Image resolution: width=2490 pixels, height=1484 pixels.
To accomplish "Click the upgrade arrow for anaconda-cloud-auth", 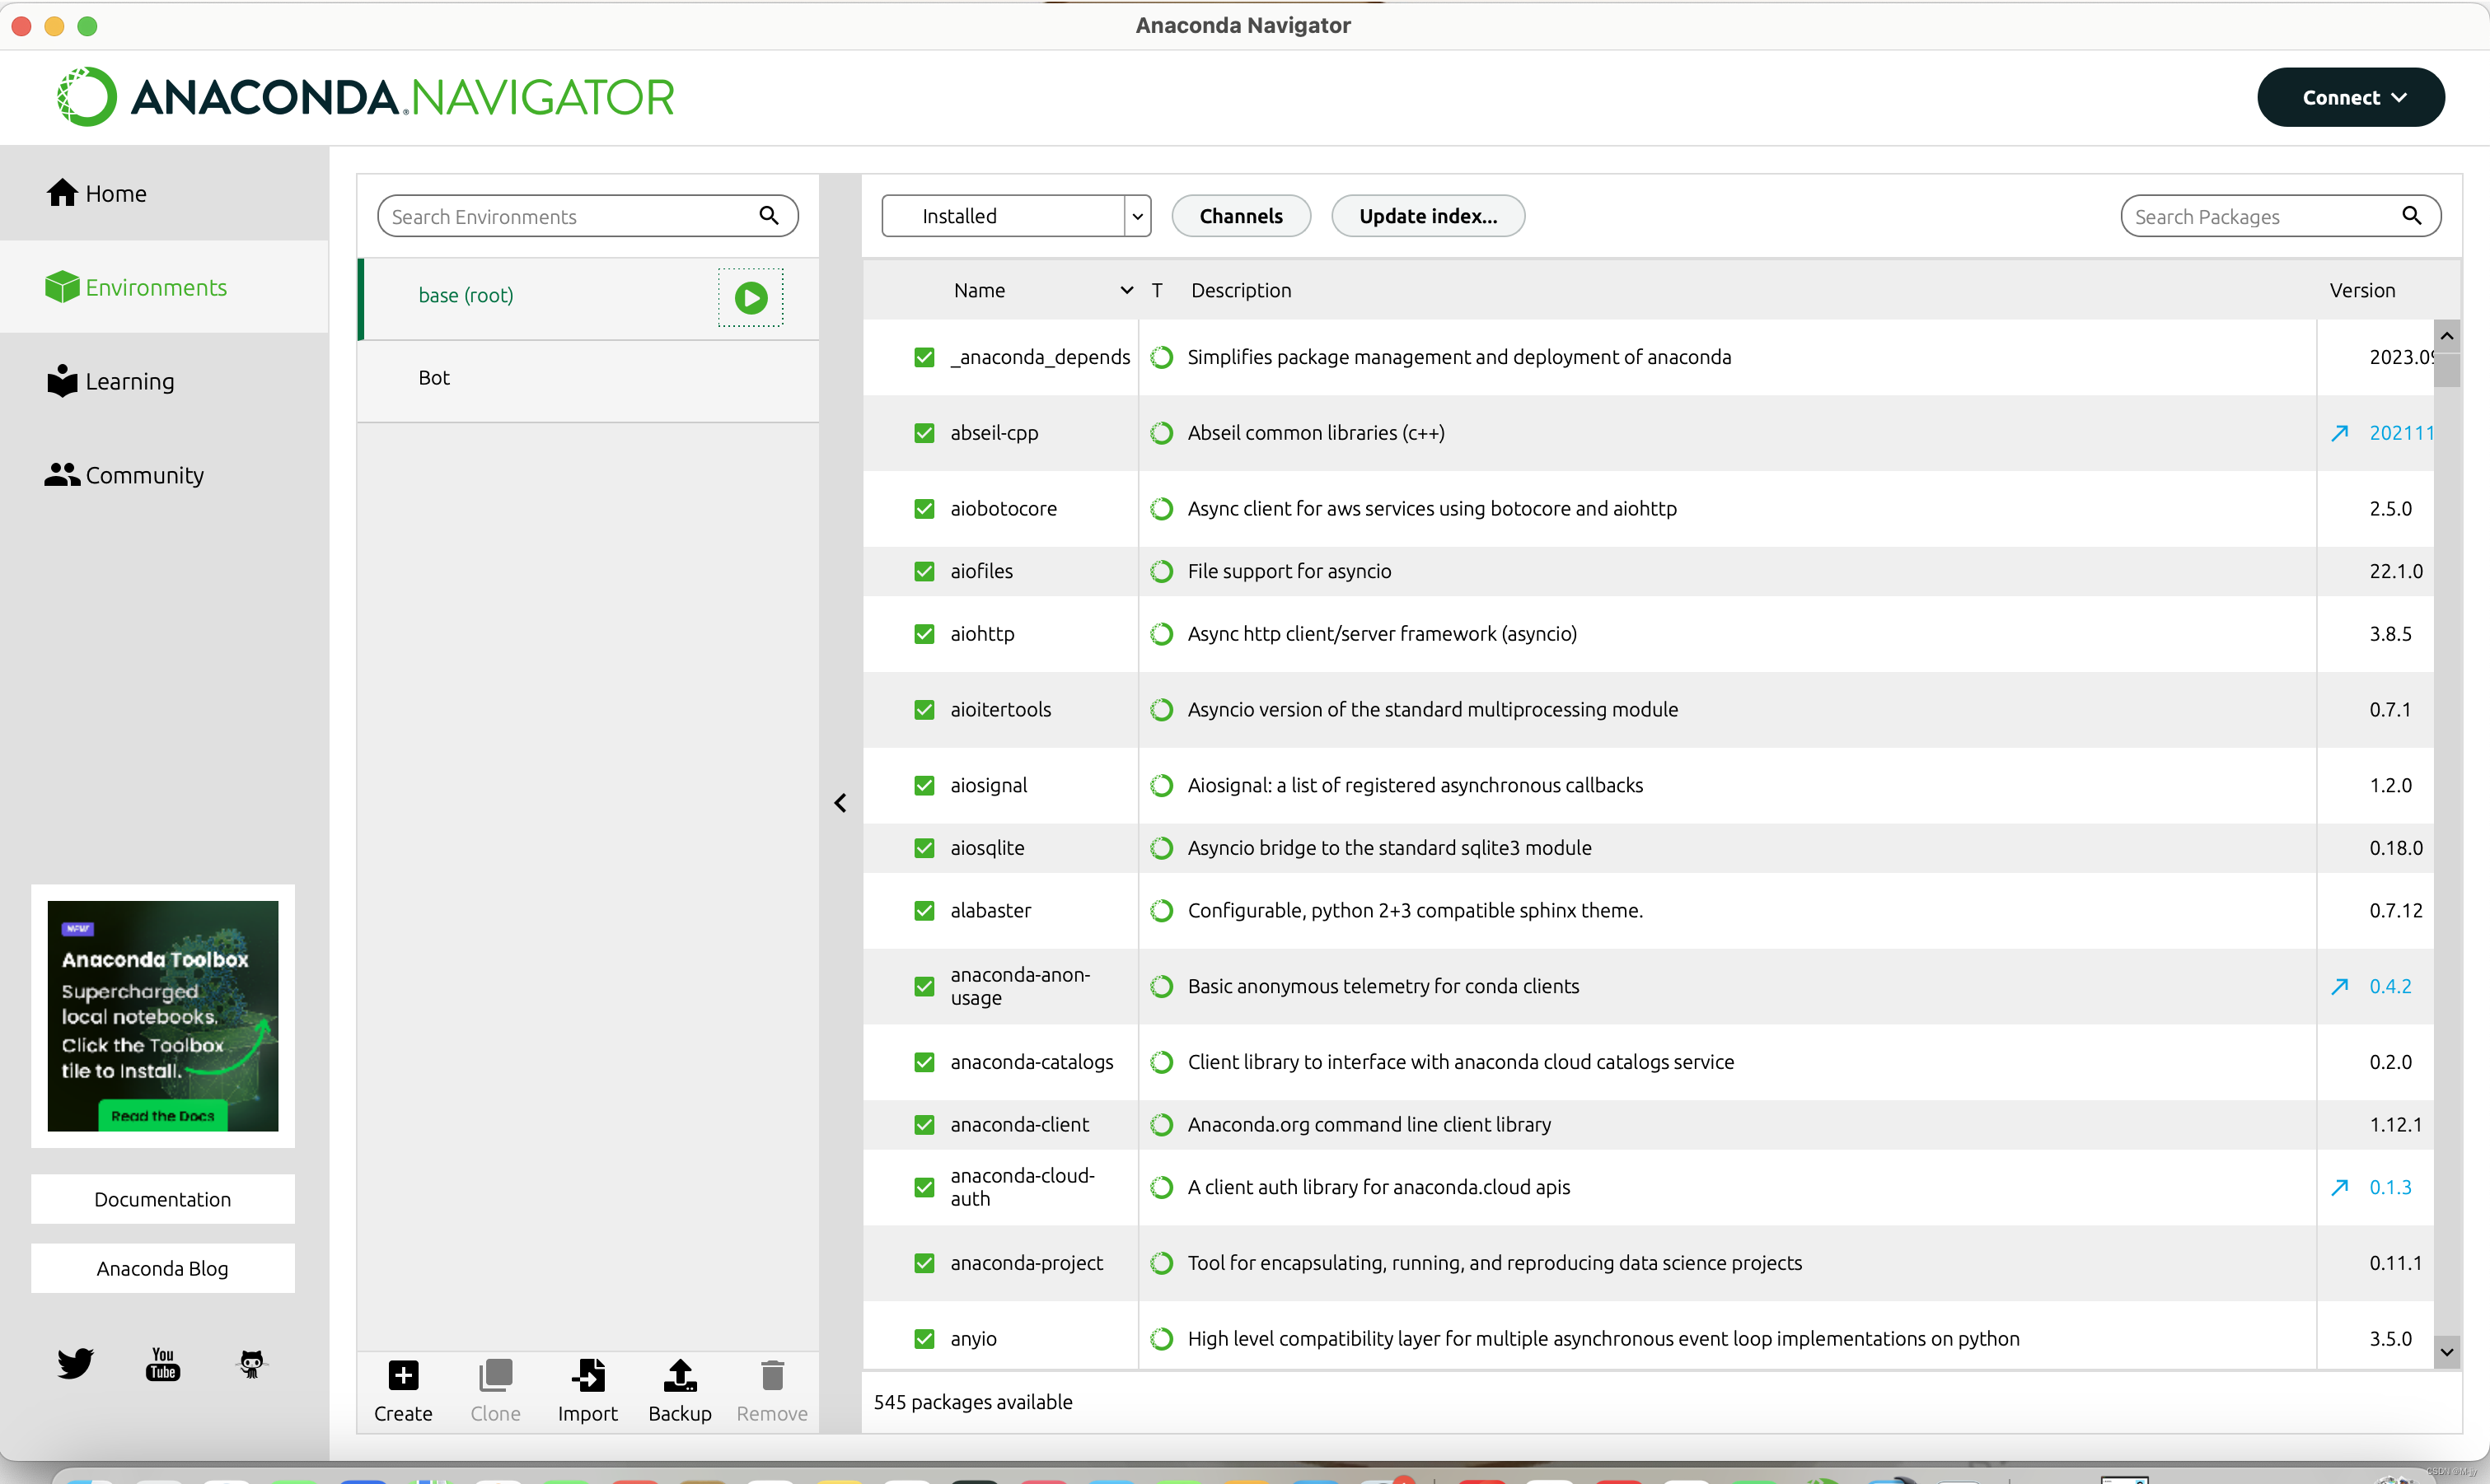I will (x=2340, y=1187).
